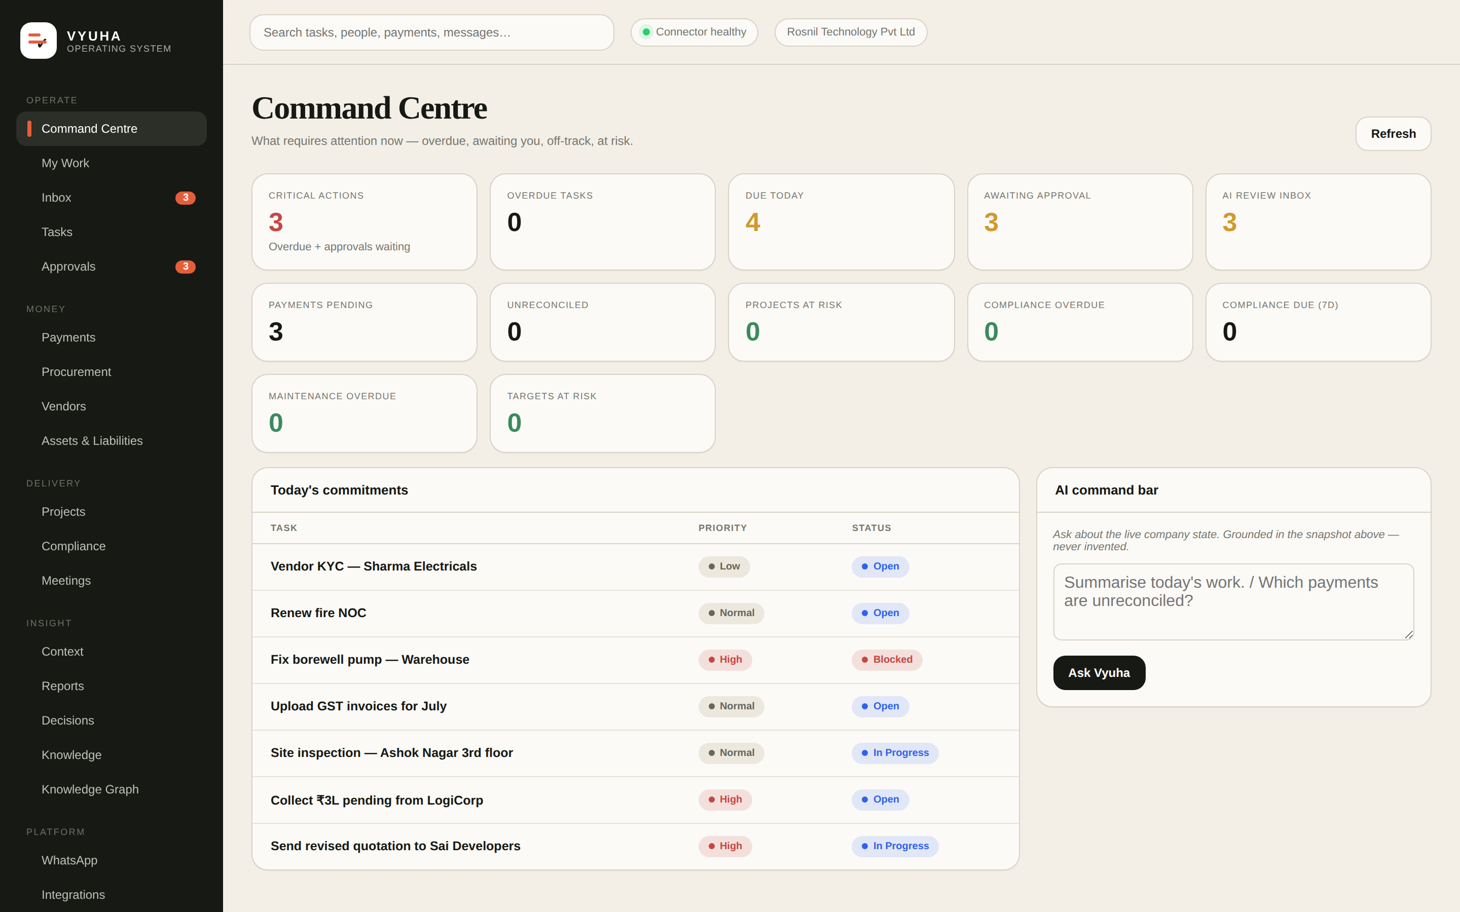Open Integrations page
Image resolution: width=1460 pixels, height=912 pixels.
click(112, 895)
